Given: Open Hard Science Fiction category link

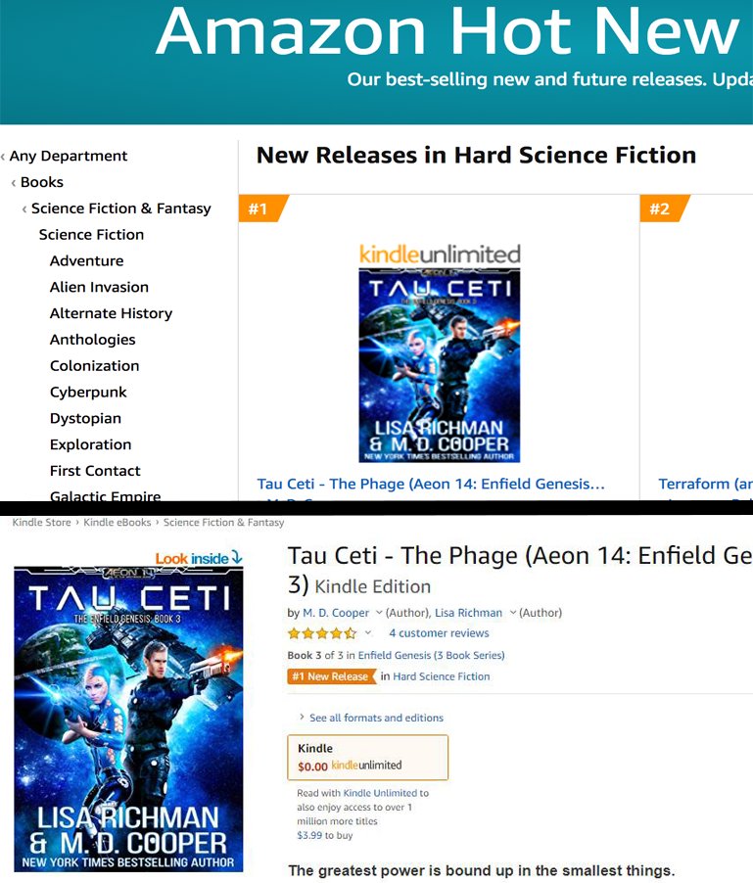Looking at the screenshot, I should tap(441, 676).
